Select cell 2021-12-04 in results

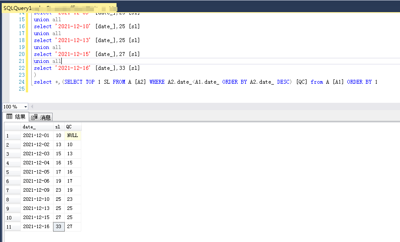click(37, 163)
